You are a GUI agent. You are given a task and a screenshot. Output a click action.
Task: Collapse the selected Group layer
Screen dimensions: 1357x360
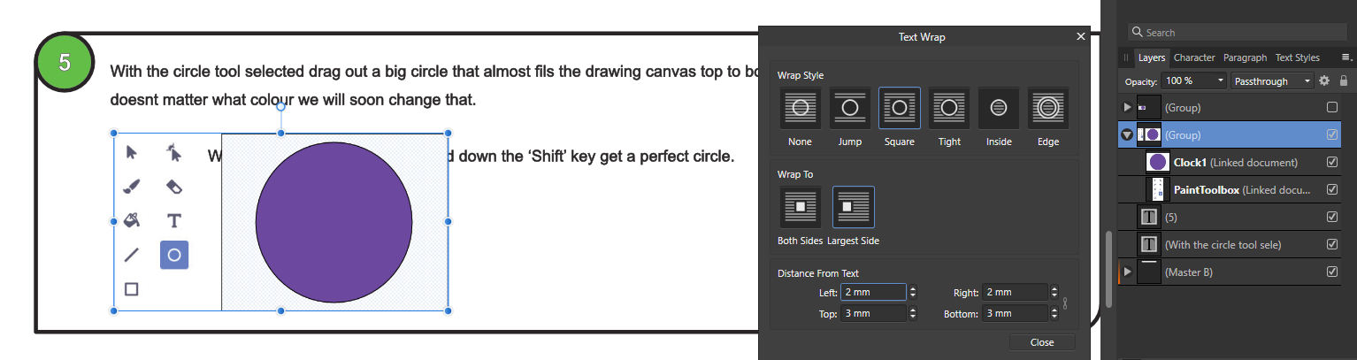coord(1127,135)
